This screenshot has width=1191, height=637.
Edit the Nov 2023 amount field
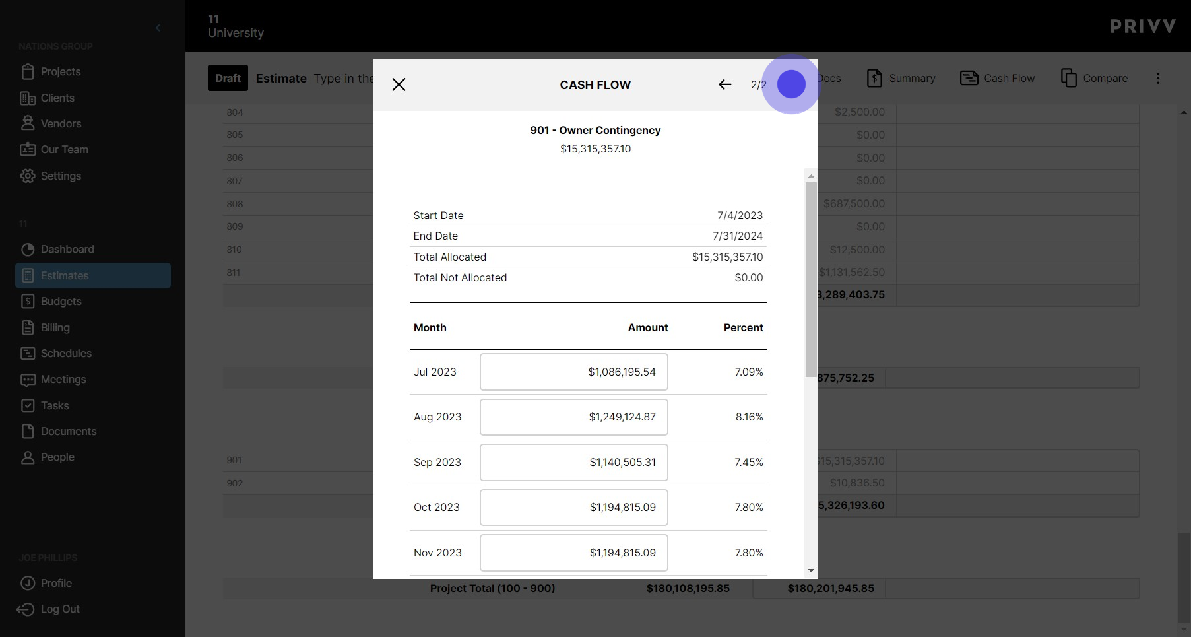(573, 553)
